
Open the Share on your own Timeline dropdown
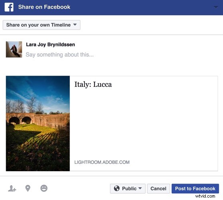click(x=42, y=25)
